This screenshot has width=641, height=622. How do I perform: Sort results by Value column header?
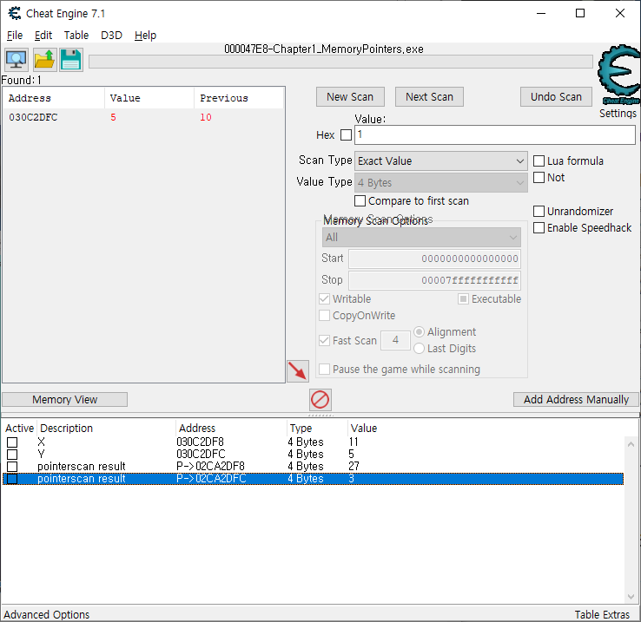pos(149,98)
